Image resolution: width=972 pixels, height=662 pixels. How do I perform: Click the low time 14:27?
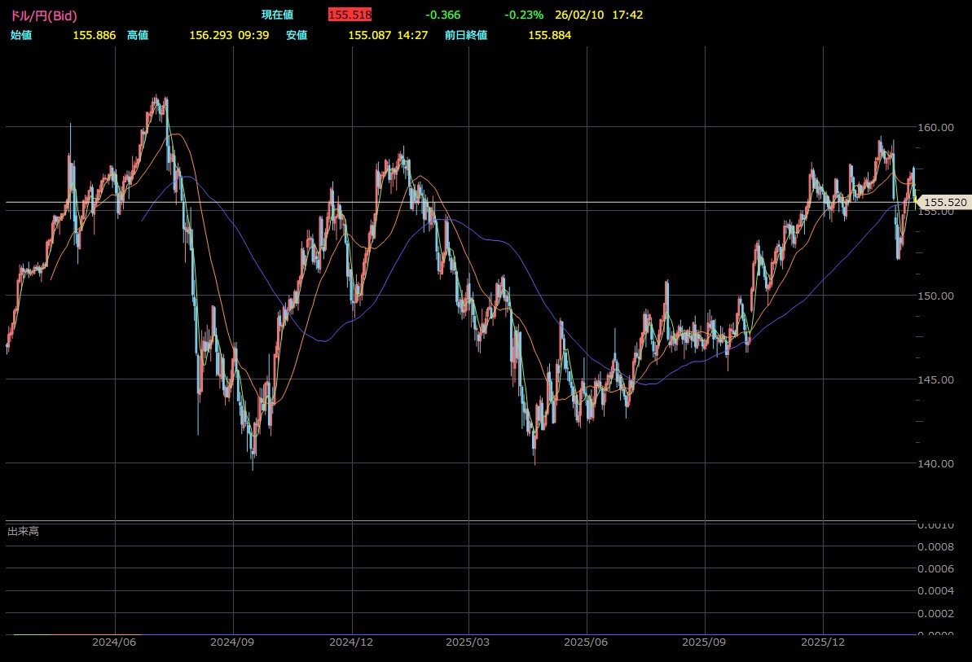pos(412,35)
